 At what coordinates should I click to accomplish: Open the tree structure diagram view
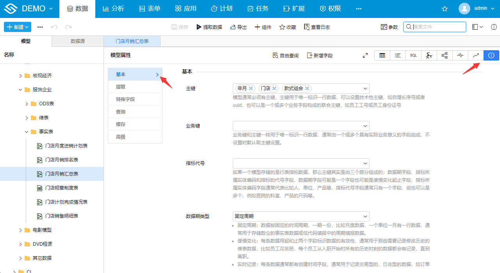(445, 56)
